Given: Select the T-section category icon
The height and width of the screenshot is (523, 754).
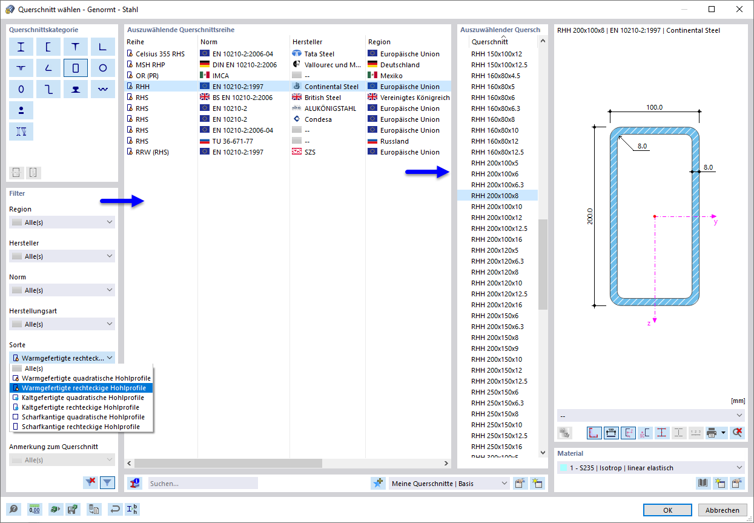Looking at the screenshot, I should 76,47.
